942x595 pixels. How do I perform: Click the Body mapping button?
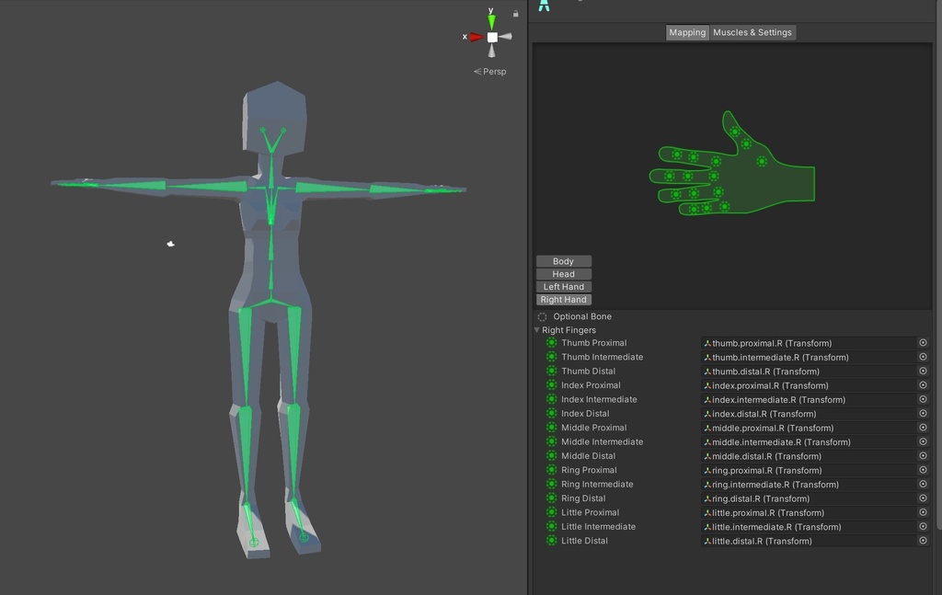point(563,260)
